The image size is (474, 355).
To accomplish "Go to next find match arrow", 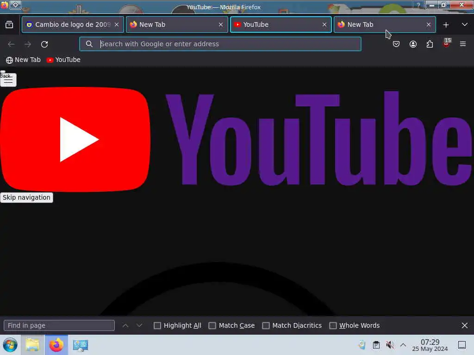I will click(x=139, y=325).
